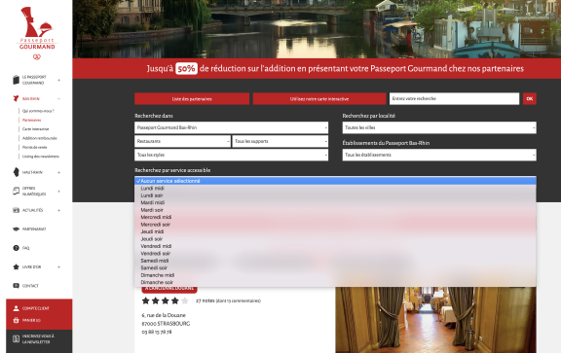Click the Offres Numériques device icon
Screen dimensions: 561x353
pyautogui.click(x=16, y=192)
